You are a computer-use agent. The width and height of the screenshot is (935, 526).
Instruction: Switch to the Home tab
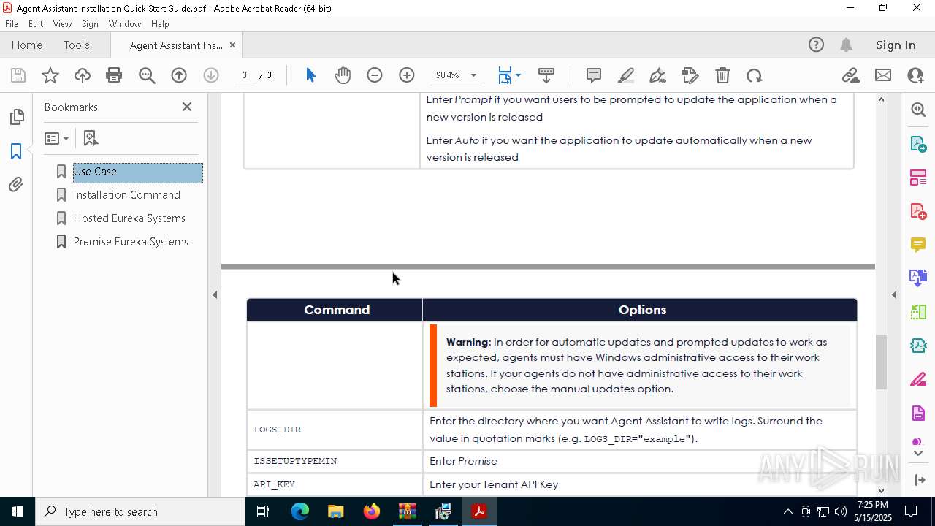pos(27,45)
